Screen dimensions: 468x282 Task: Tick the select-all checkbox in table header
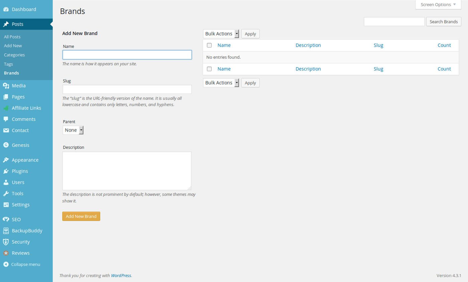coord(209,45)
